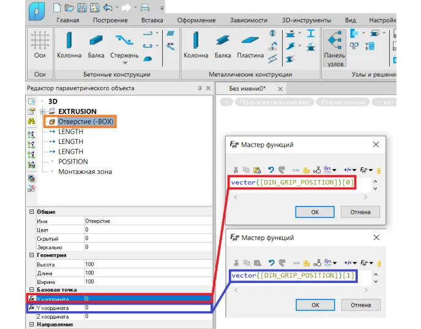
Task: Collapse the Базовая точка property section
Action: [x=31, y=290]
